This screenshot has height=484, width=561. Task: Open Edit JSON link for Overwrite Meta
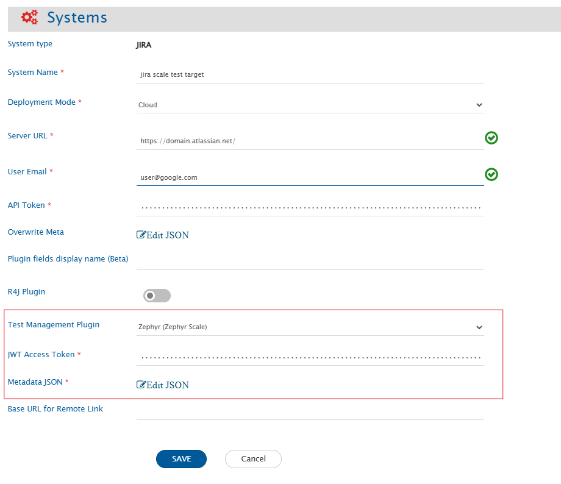163,235
